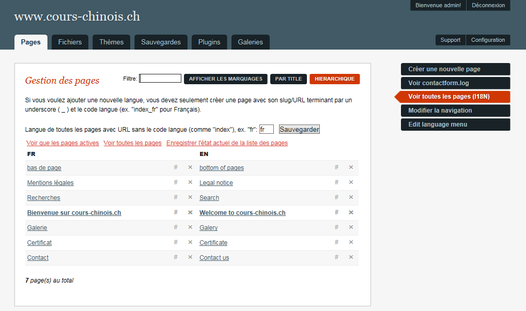The image size is (526, 311).
Task: Click the Bienvenue admin! link
Action: tap(438, 5)
